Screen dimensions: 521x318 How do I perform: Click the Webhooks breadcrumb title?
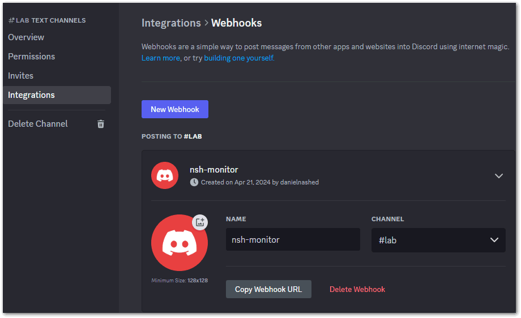237,23
